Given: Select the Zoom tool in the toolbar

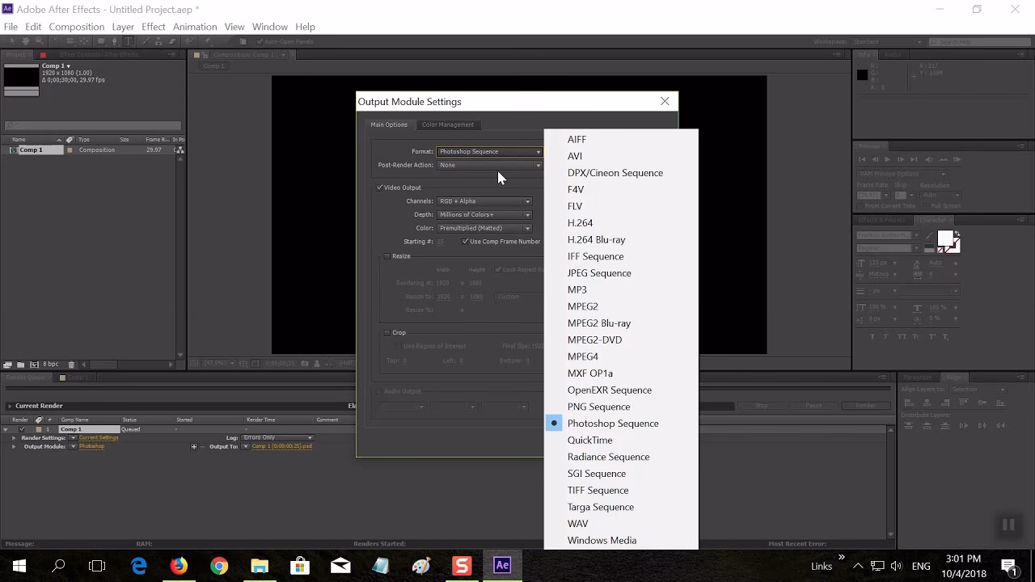Looking at the screenshot, I should point(39,41).
